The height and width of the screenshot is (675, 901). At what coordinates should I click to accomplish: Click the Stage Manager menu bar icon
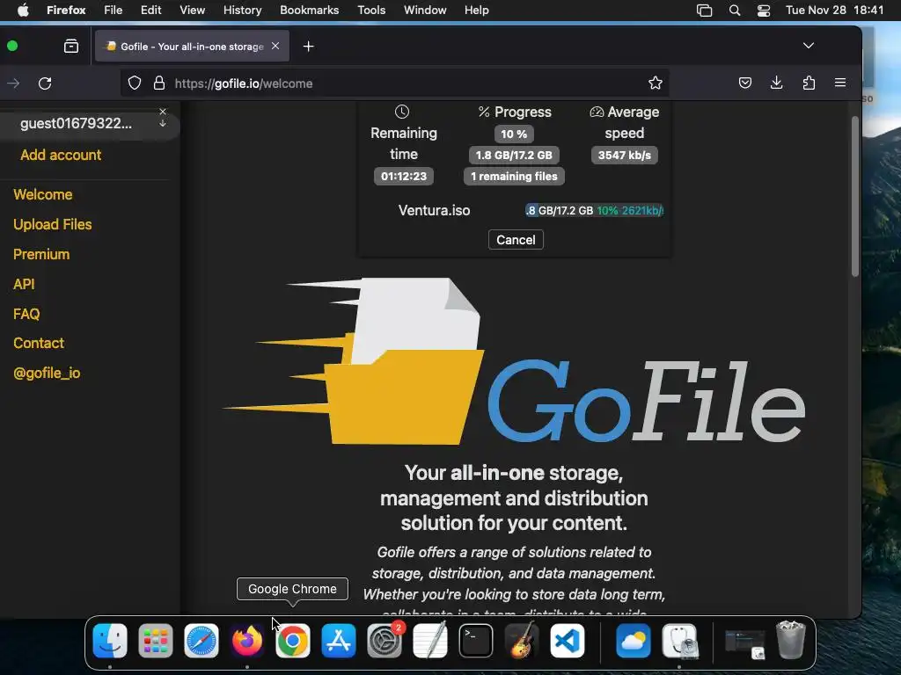[704, 11]
